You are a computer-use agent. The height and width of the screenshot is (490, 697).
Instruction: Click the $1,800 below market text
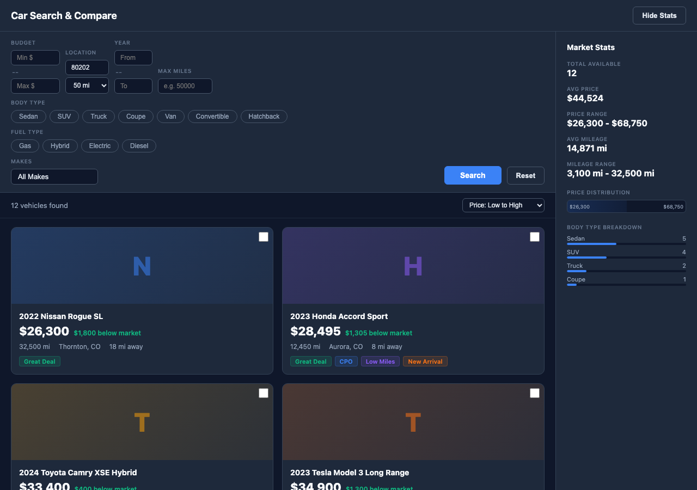(107, 333)
